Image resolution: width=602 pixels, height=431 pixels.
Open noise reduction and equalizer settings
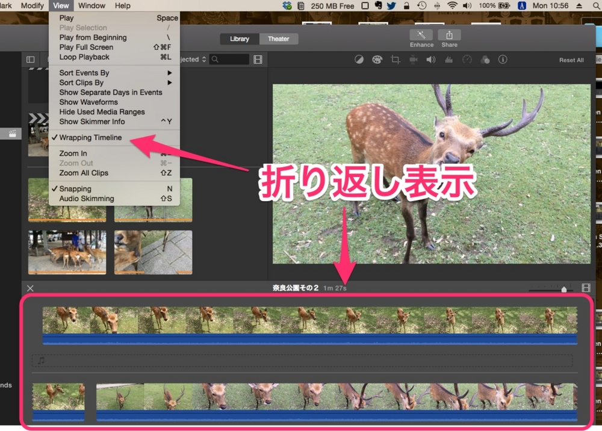point(448,60)
